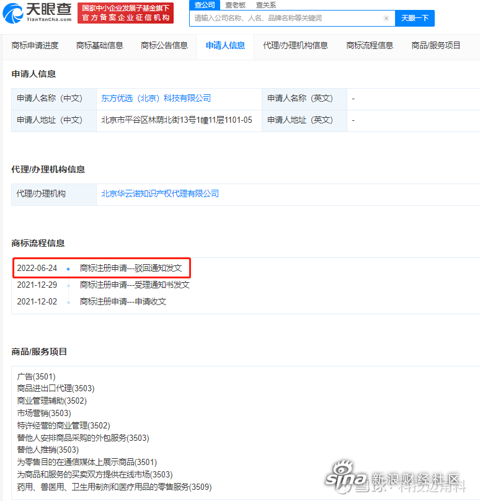Viewport: 480px width, 501px height.
Task: Open the 商标基础信息 tab
Action: click(x=100, y=46)
